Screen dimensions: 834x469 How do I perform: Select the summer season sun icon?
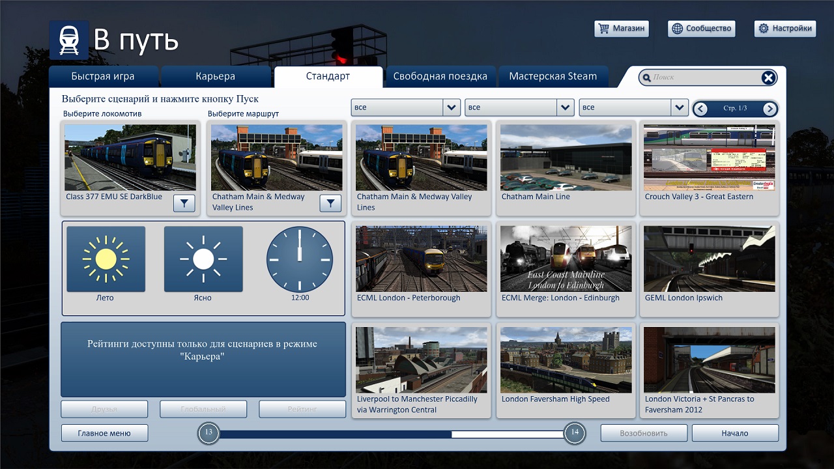coord(106,259)
